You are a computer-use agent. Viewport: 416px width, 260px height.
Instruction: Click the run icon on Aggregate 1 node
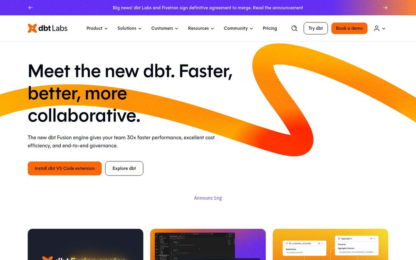tap(371, 238)
